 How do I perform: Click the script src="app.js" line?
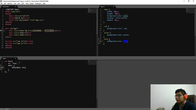(x=19, y=43)
